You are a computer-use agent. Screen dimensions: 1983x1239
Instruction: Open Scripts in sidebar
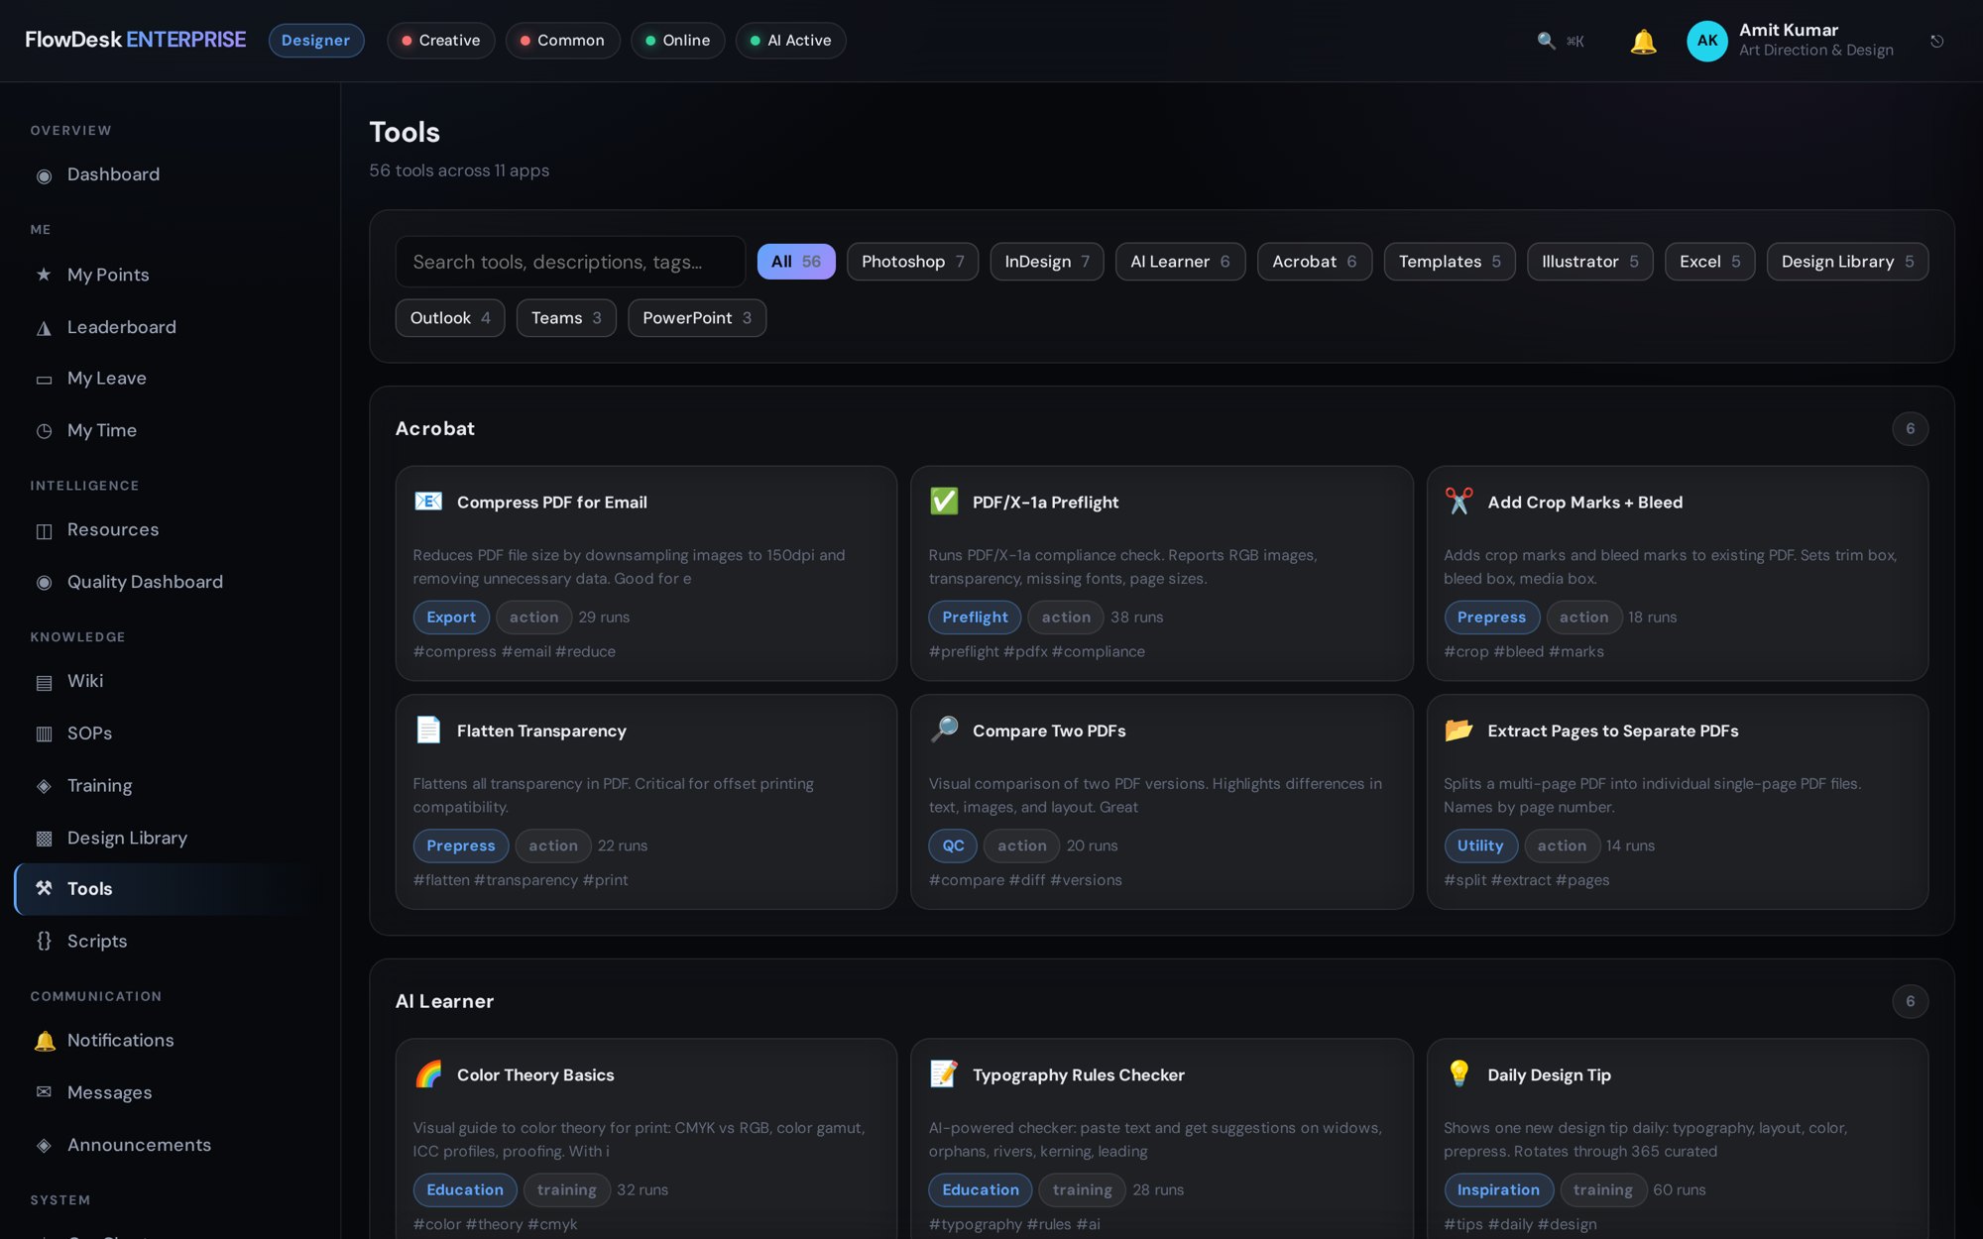pyautogui.click(x=170, y=941)
